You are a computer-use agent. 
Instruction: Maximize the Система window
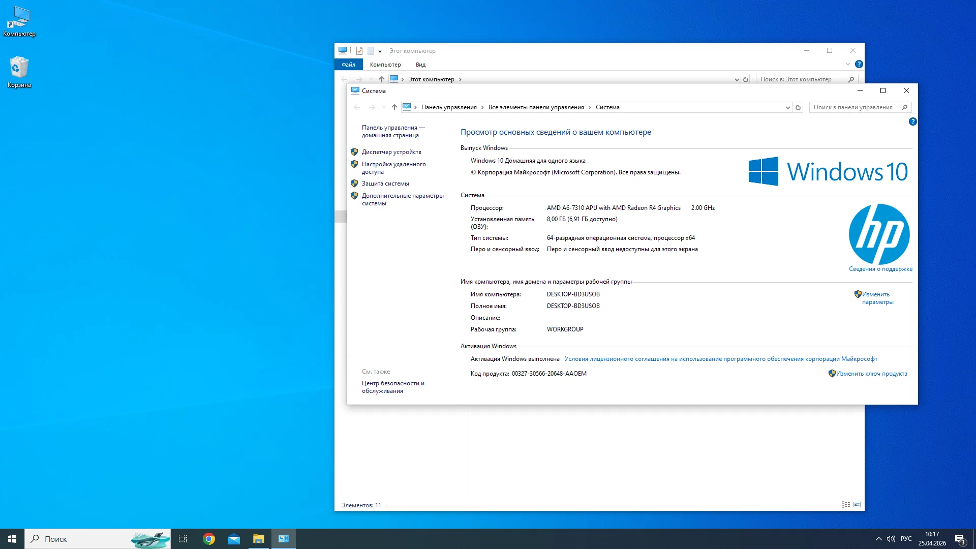[x=883, y=90]
